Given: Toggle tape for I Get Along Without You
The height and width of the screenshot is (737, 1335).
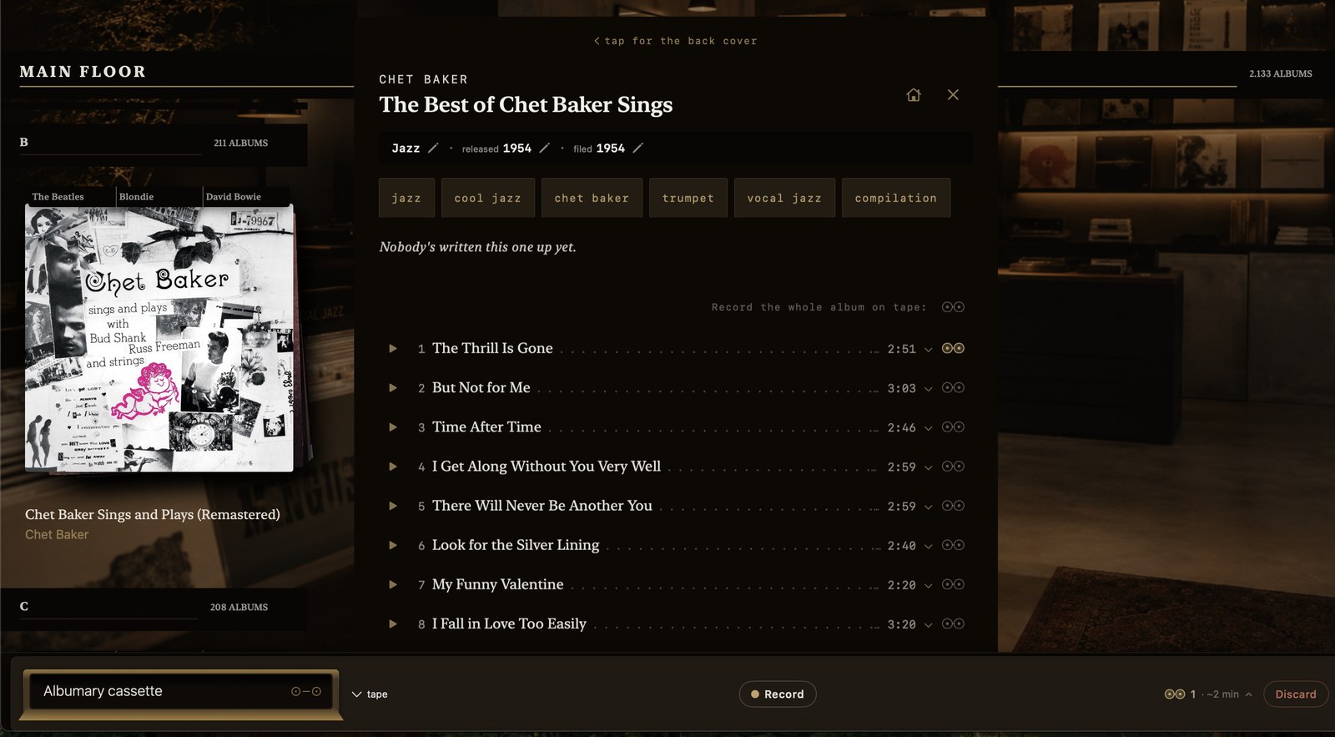Looking at the screenshot, I should [953, 466].
